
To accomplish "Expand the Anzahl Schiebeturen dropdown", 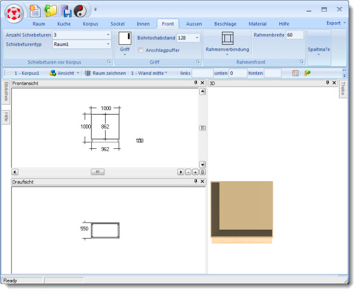I will [x=108, y=35].
